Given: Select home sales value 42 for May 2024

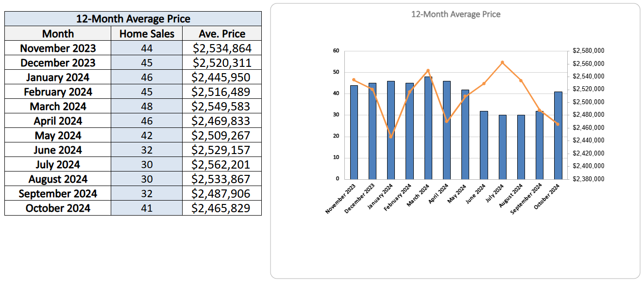Looking at the screenshot, I should (147, 135).
